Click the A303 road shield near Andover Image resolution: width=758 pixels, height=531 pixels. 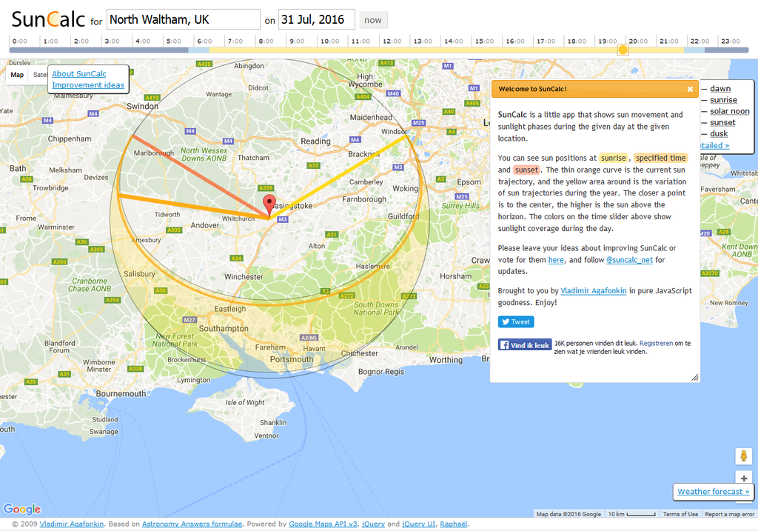174,230
